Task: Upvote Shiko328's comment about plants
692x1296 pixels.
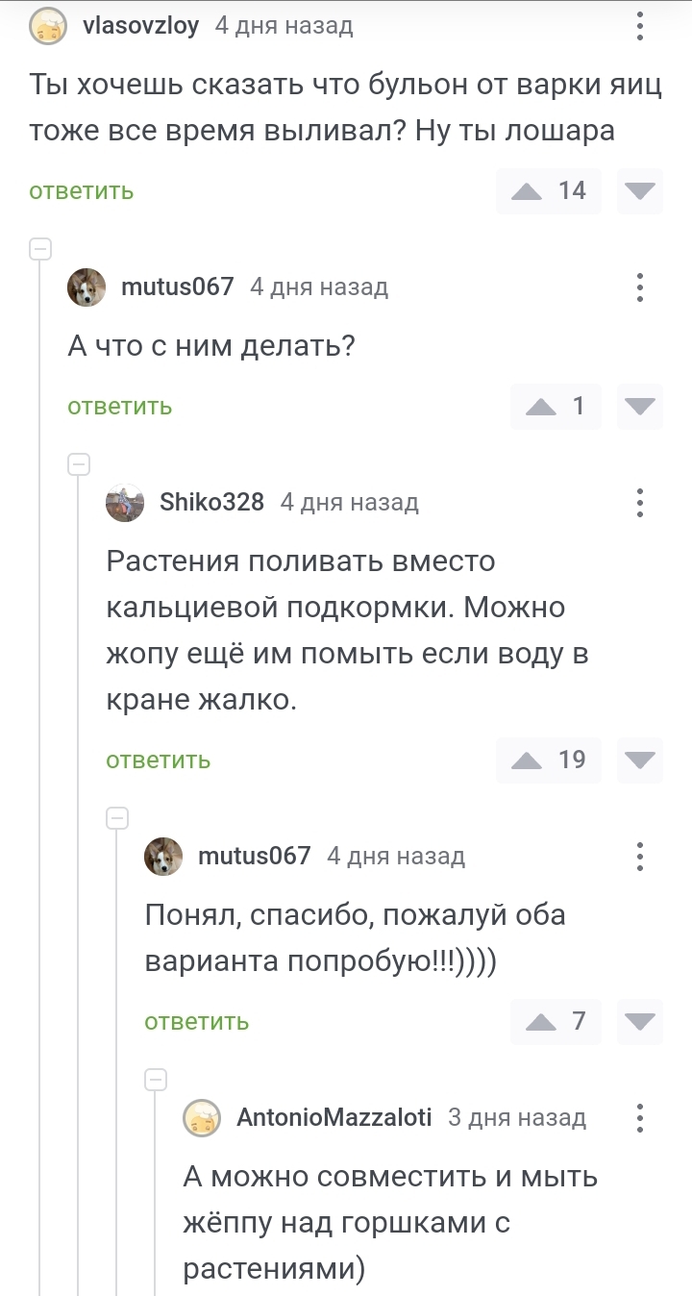Action: click(x=527, y=760)
